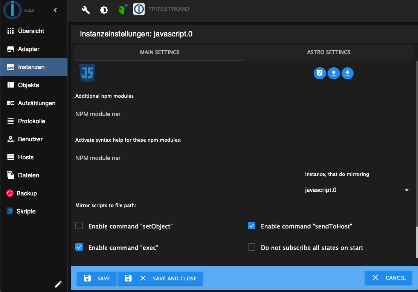Open Skripte in the sidebar
418x292 pixels.
[34, 212]
